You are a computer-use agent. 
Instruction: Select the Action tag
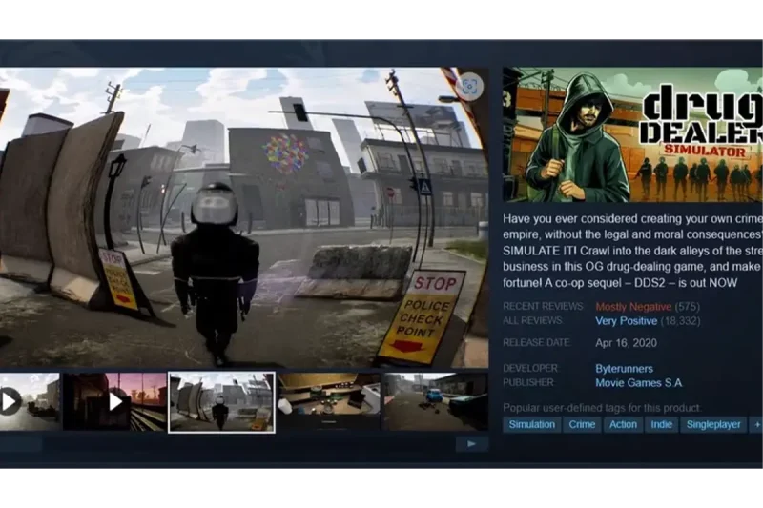pos(623,424)
